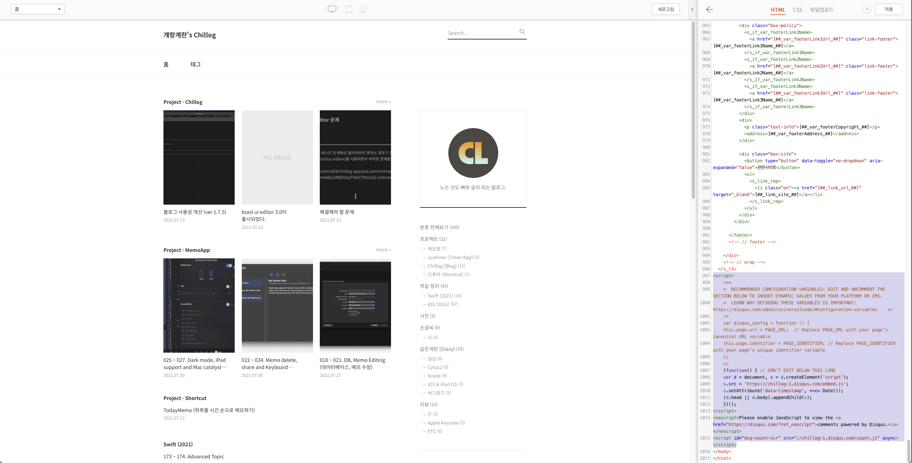Switch to mobile preview icon
912x463 pixels.
(x=363, y=9)
